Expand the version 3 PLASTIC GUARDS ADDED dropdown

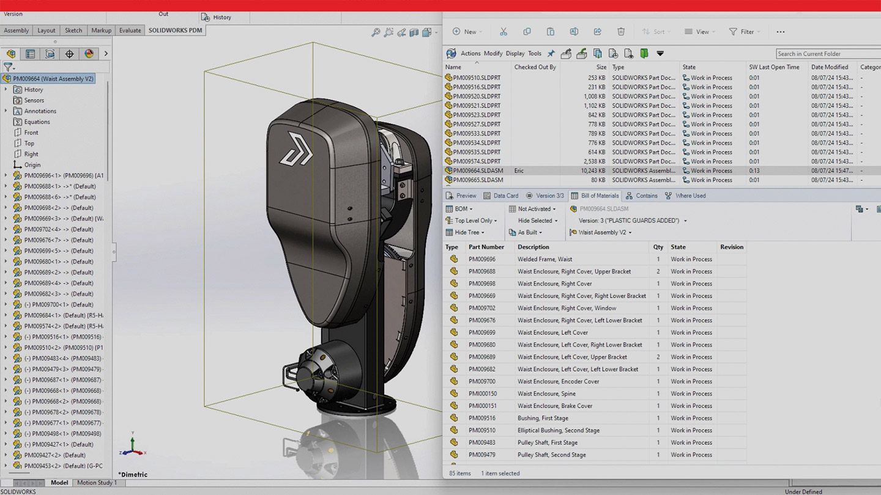685,221
